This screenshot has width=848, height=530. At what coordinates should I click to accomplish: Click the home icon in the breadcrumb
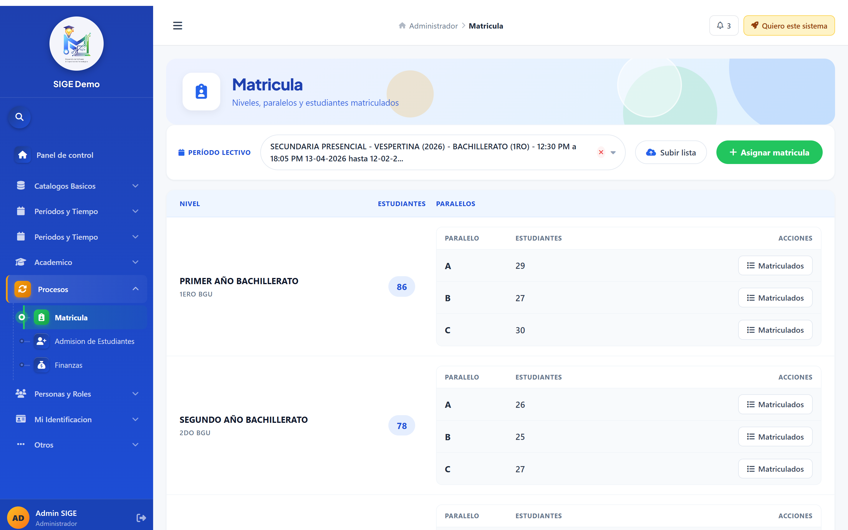point(402,26)
